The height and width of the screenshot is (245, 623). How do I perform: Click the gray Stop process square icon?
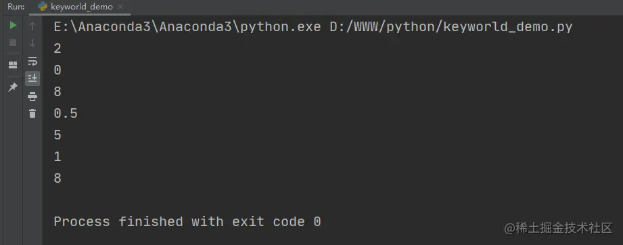13,43
